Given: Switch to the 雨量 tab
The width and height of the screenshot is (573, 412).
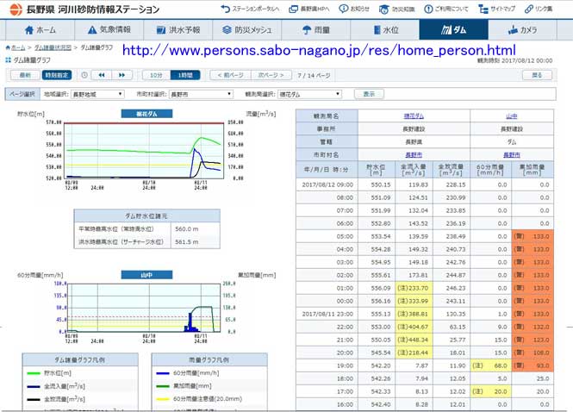Looking at the screenshot, I should [x=316, y=29].
